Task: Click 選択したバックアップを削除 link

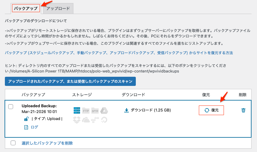Action: pos(47,143)
